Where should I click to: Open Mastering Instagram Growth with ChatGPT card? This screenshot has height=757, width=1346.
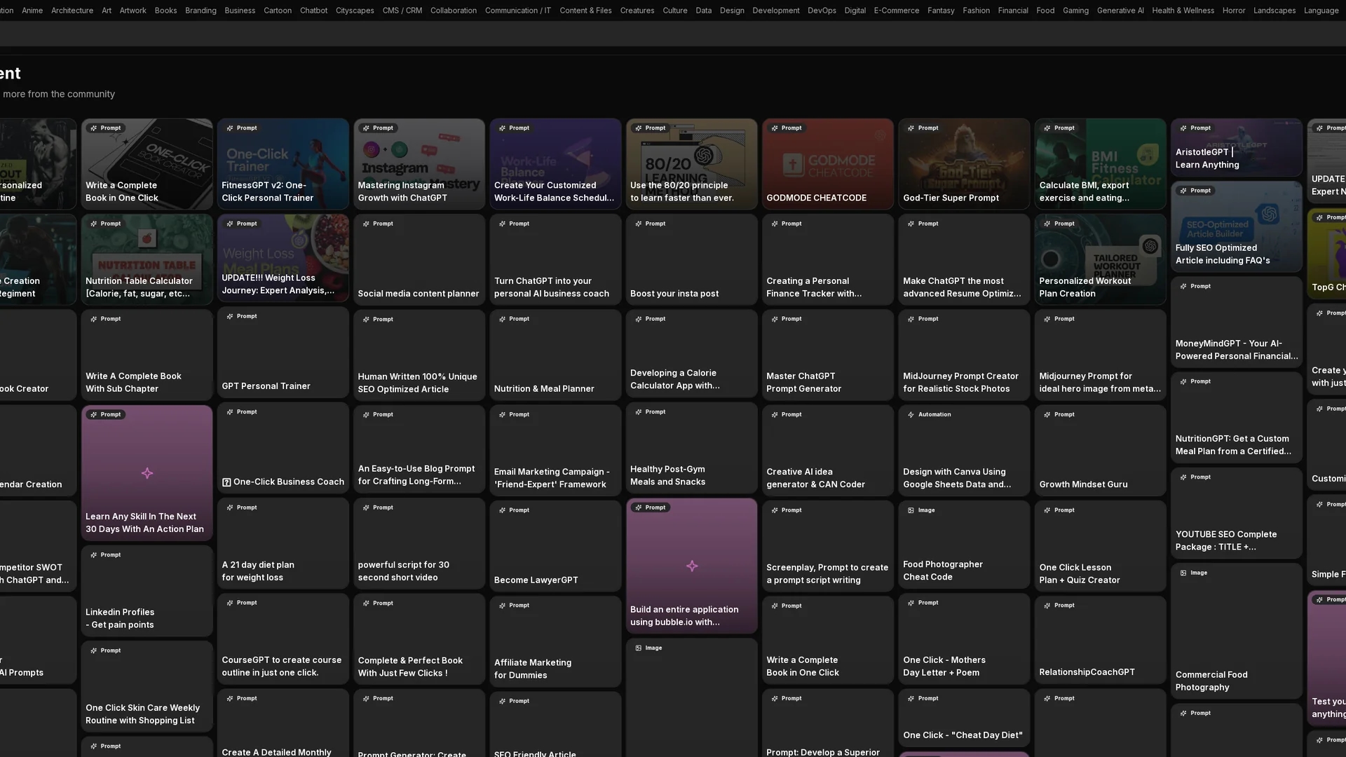pos(419,164)
